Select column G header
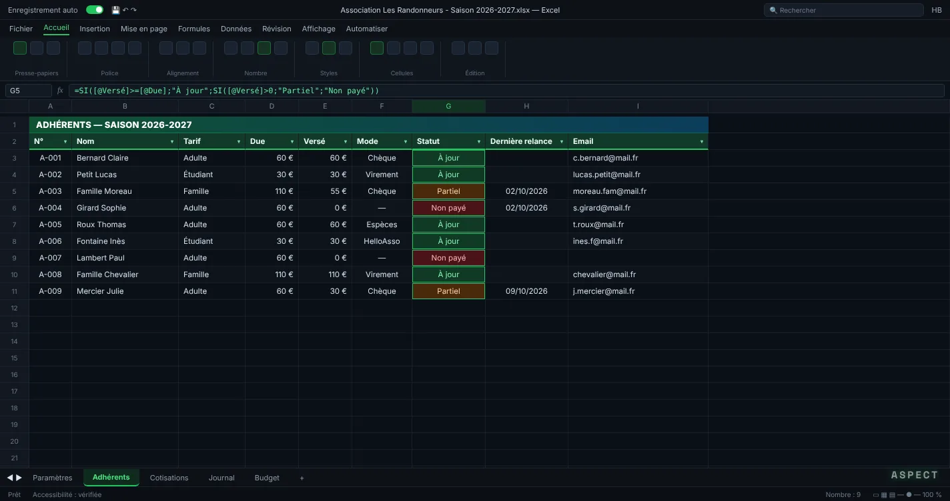The height and width of the screenshot is (501, 950). click(448, 106)
